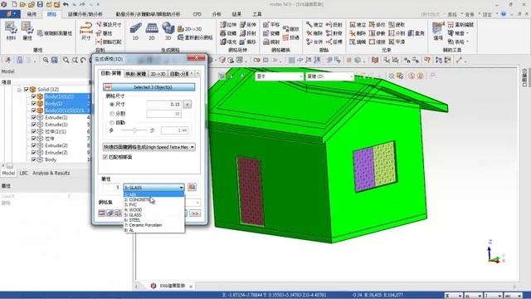Viewport: 531px width, 299px height.
Task: Switch to the LBC panel tab
Action: pos(24,173)
